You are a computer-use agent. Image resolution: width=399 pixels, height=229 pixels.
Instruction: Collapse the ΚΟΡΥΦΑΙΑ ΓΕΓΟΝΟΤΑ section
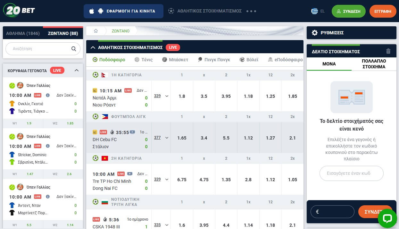(x=76, y=71)
